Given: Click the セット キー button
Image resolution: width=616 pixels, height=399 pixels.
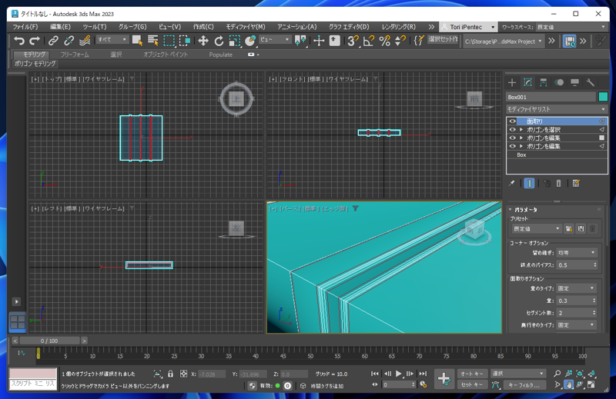Looking at the screenshot, I should (472, 384).
